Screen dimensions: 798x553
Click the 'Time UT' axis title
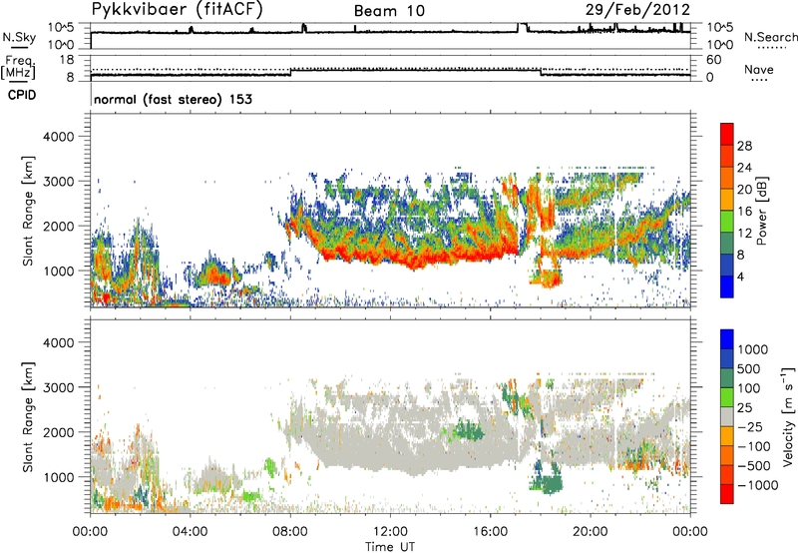390,546
